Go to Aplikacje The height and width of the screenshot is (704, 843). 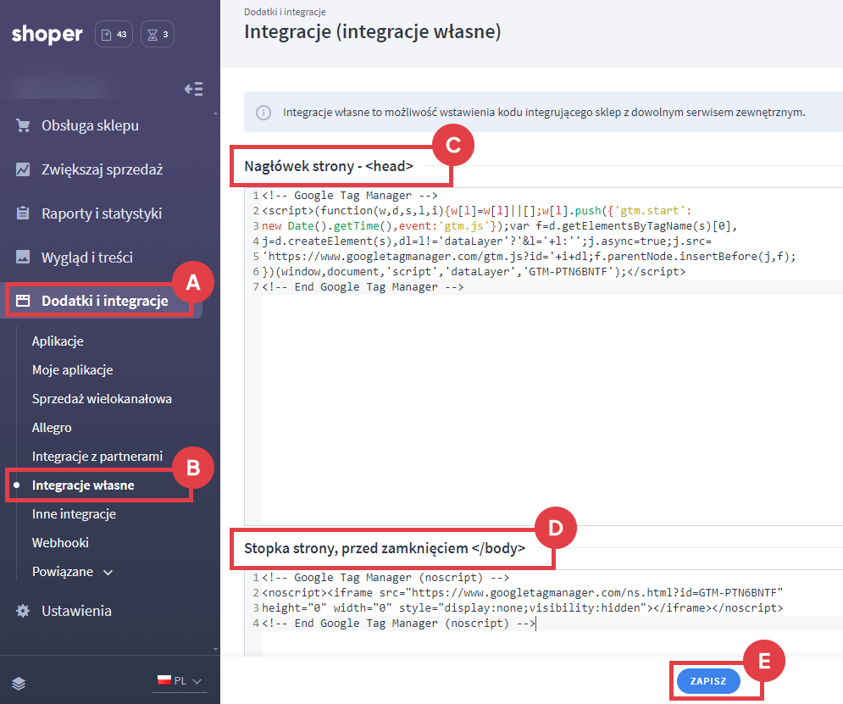[58, 341]
